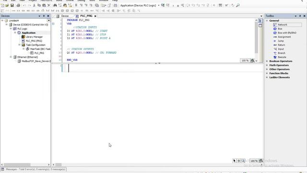Click the Devices panel horizontal scrollbar
The width and height of the screenshot is (307, 173).
[x=17, y=165]
